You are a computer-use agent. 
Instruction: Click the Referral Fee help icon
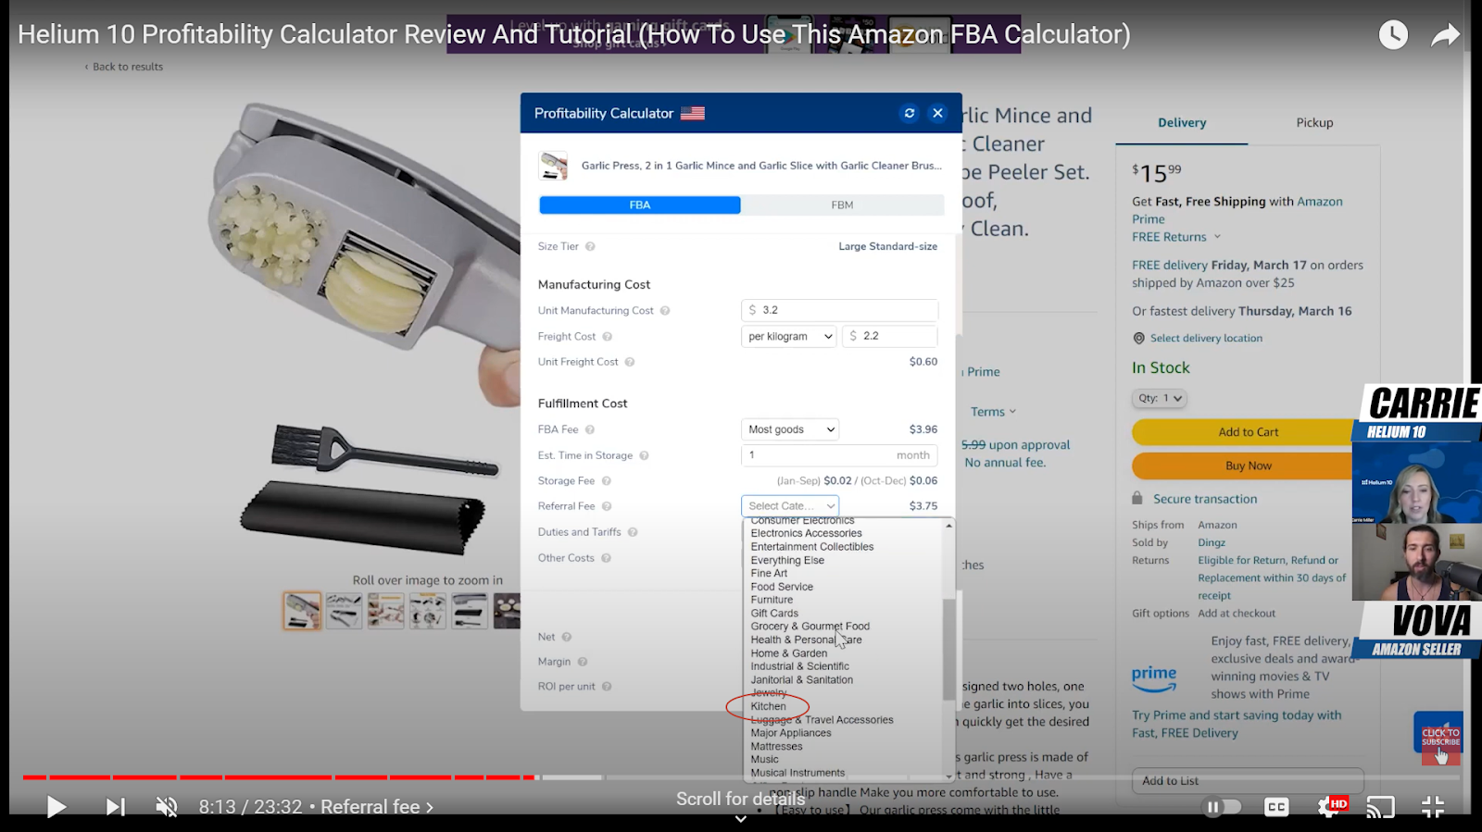(x=607, y=506)
